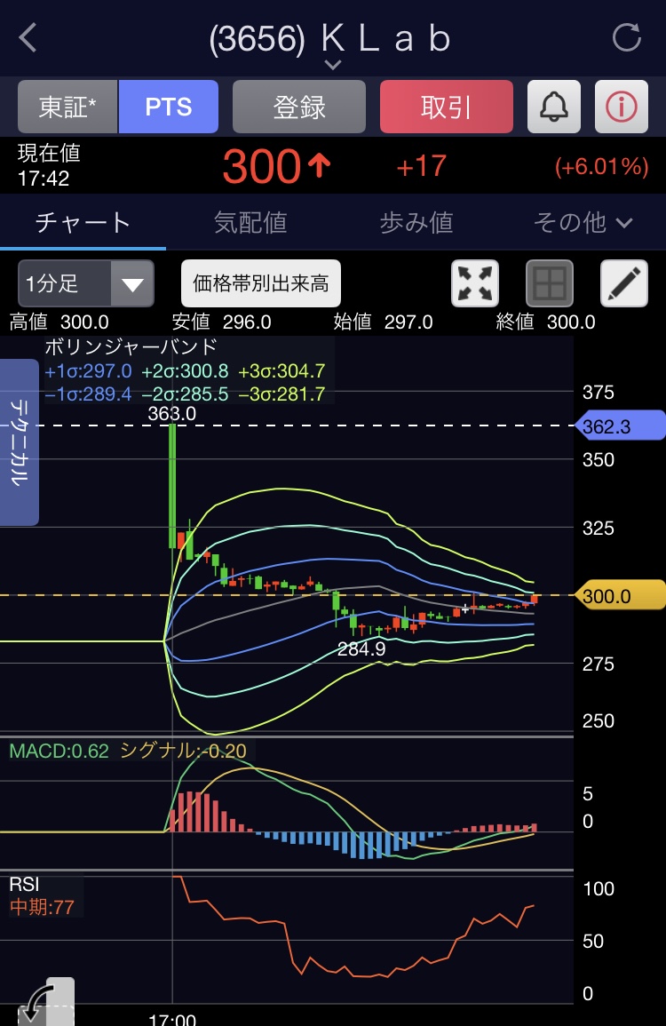
Task: Tap the シグナル:-0.20 label
Action: click(183, 751)
